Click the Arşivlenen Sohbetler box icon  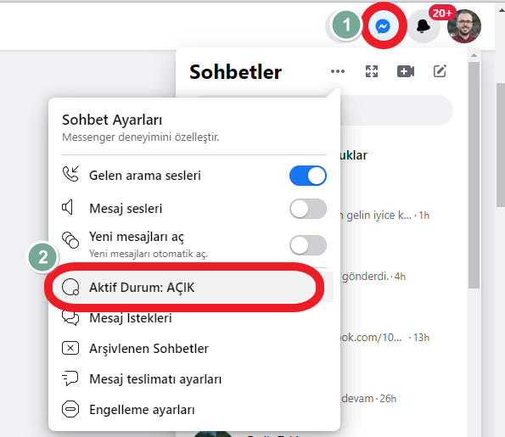pyautogui.click(x=70, y=348)
